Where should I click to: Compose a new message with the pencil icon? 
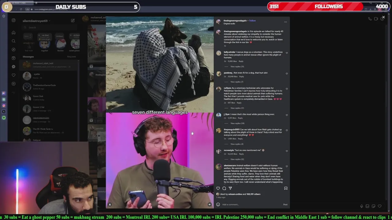(x=73, y=21)
